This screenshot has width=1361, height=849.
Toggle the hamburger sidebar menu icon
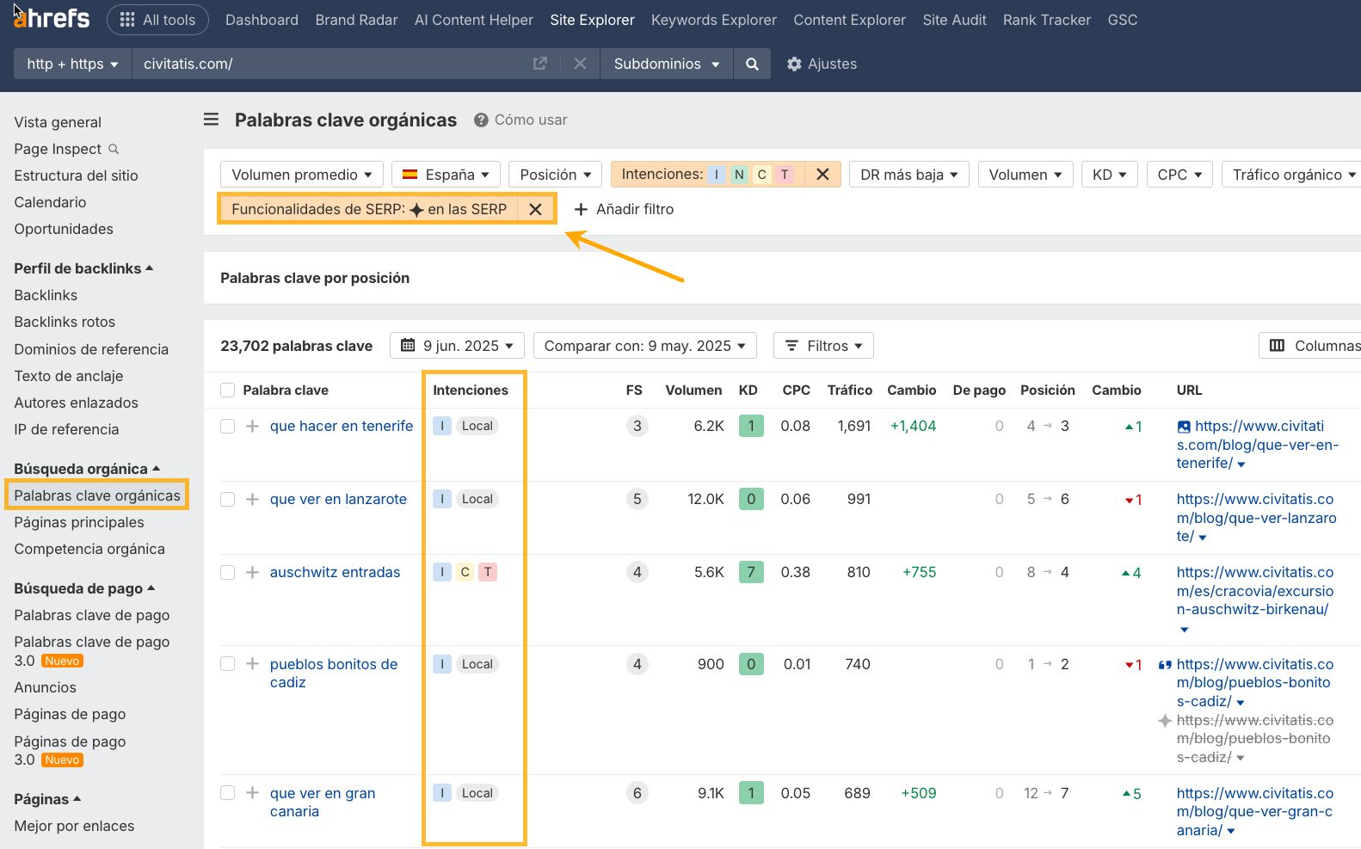click(x=211, y=120)
